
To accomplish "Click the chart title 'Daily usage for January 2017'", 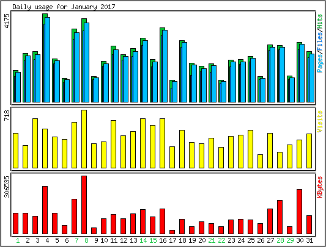I will coord(64,7).
